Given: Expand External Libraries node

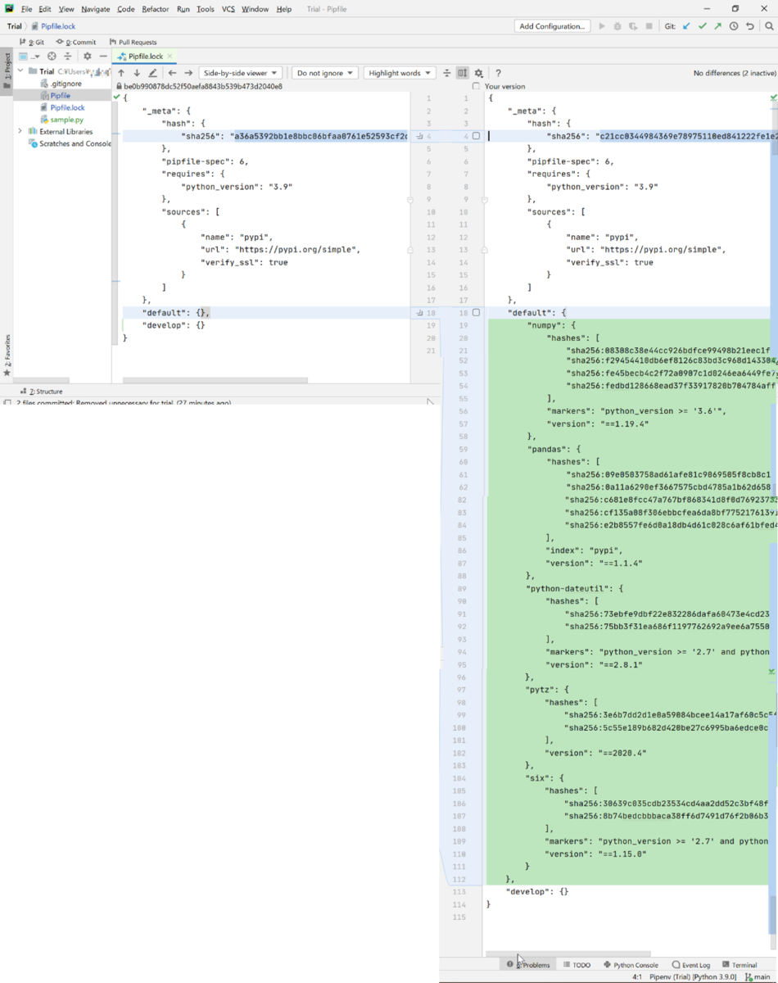Looking at the screenshot, I should pyautogui.click(x=20, y=131).
